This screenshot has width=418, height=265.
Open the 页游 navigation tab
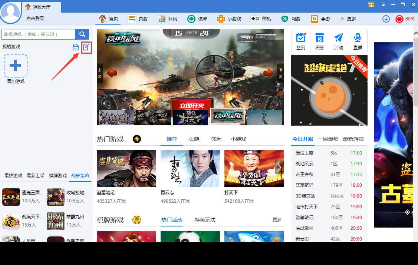coord(138,19)
